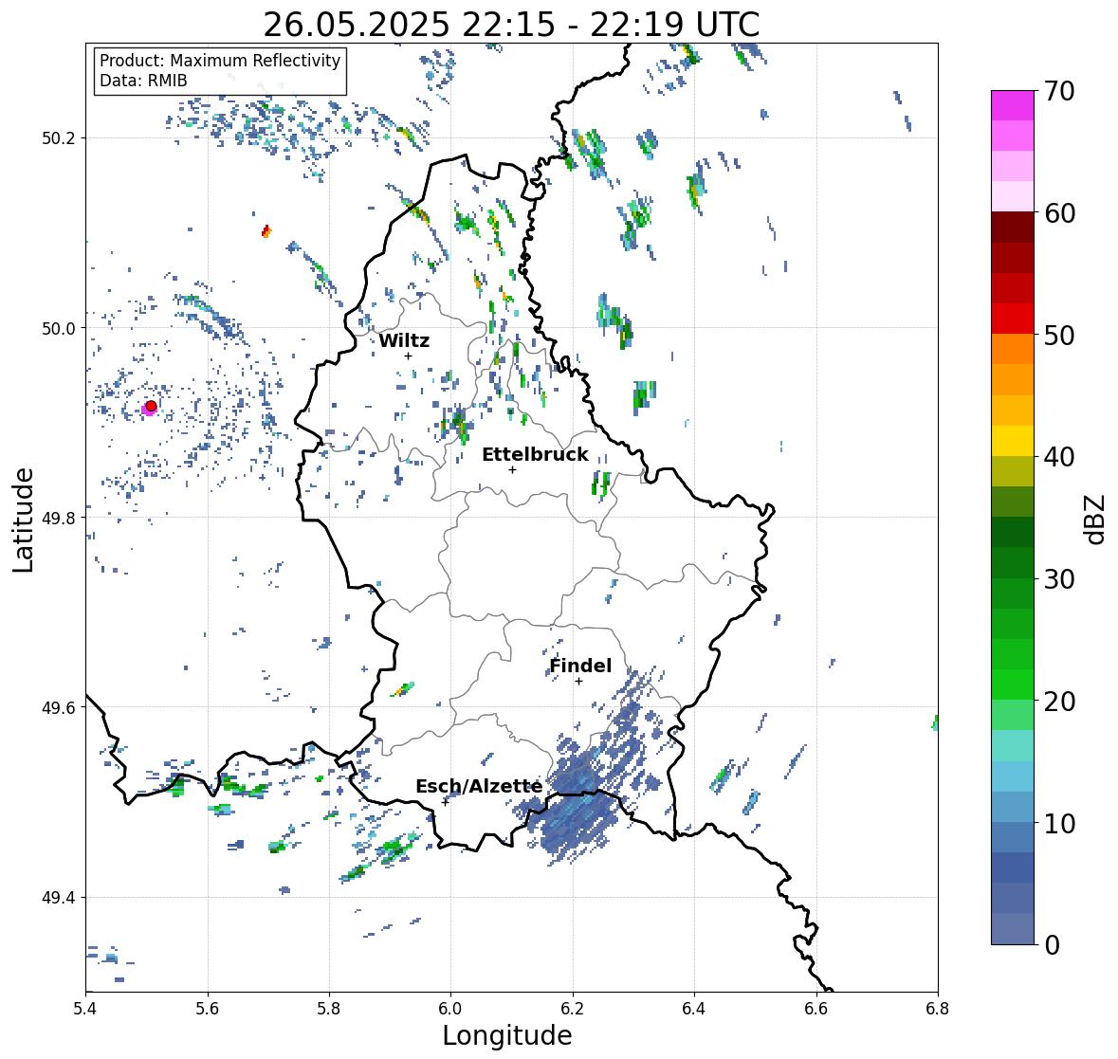Viewport: 1118px width, 1059px height.
Task: Click the small red-orange echo northwest of Wiltz
Action: [x=266, y=231]
